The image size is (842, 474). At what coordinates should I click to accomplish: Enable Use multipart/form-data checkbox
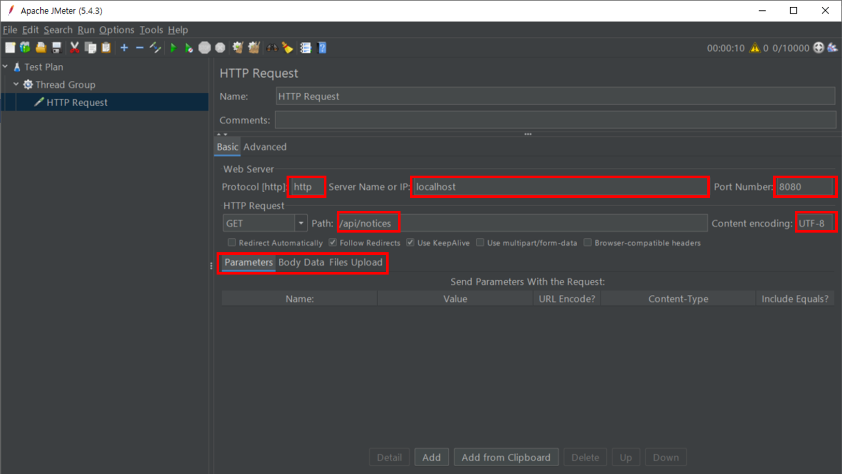click(480, 242)
